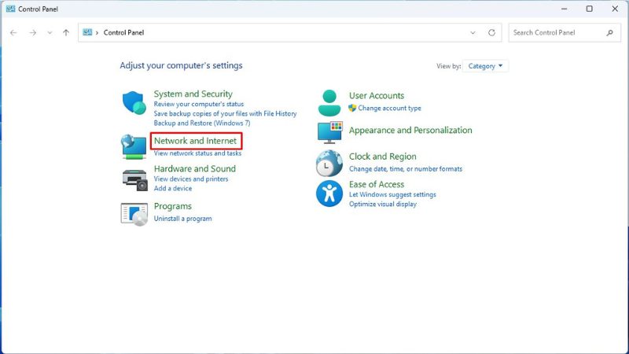Screen dimensions: 629x354
Task: Open Clock and Region category
Action: [x=382, y=156]
